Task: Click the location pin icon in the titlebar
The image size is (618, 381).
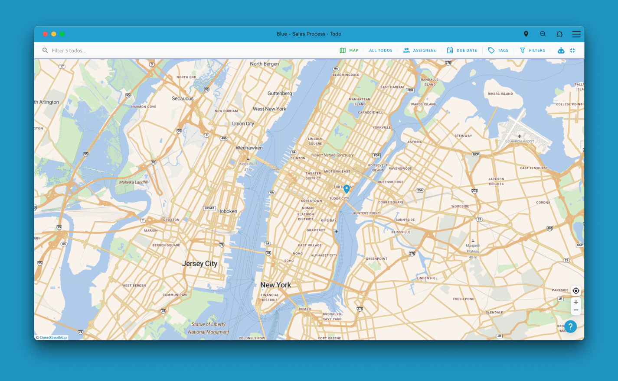Action: click(526, 34)
